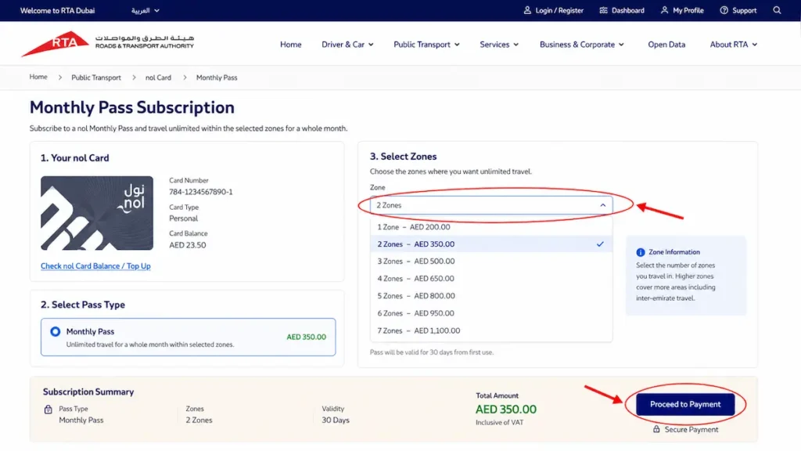Open the Arabic language dropdown
The height and width of the screenshot is (451, 801).
coord(145,10)
